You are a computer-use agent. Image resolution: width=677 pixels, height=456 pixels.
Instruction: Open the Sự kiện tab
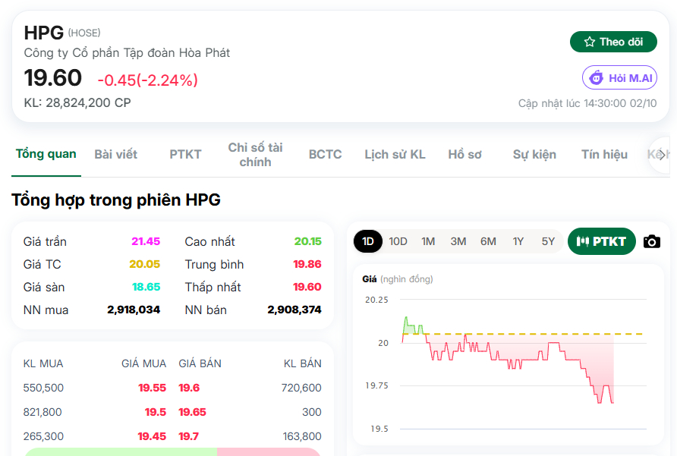coord(534,154)
